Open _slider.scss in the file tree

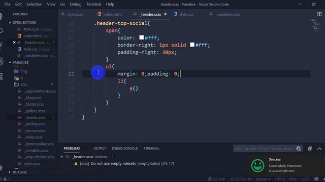33,137
